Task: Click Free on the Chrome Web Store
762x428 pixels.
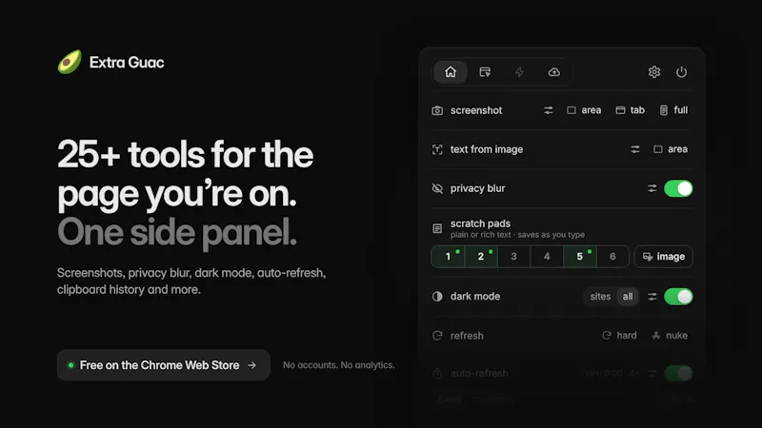Action: pos(163,365)
